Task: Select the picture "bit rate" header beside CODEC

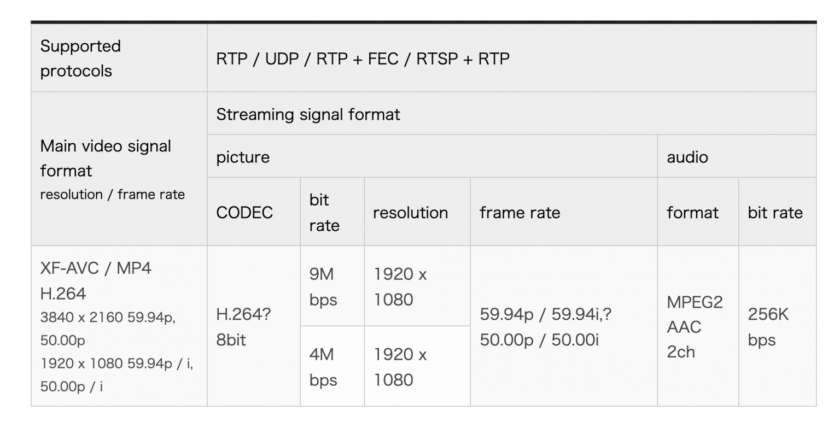Action: (324, 212)
